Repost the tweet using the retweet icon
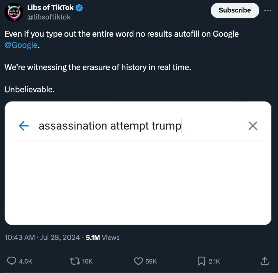This screenshot has height=273, width=278. click(75, 261)
